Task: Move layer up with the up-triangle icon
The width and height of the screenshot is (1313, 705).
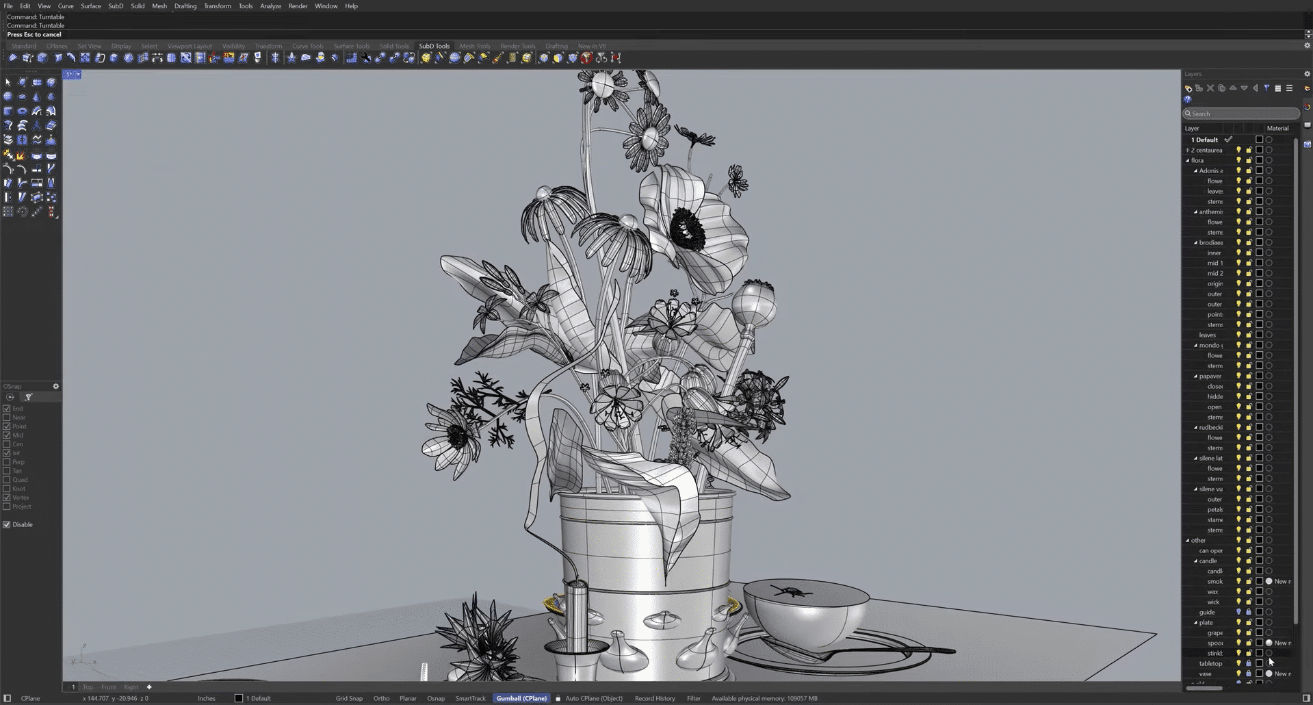Action: pyautogui.click(x=1233, y=88)
